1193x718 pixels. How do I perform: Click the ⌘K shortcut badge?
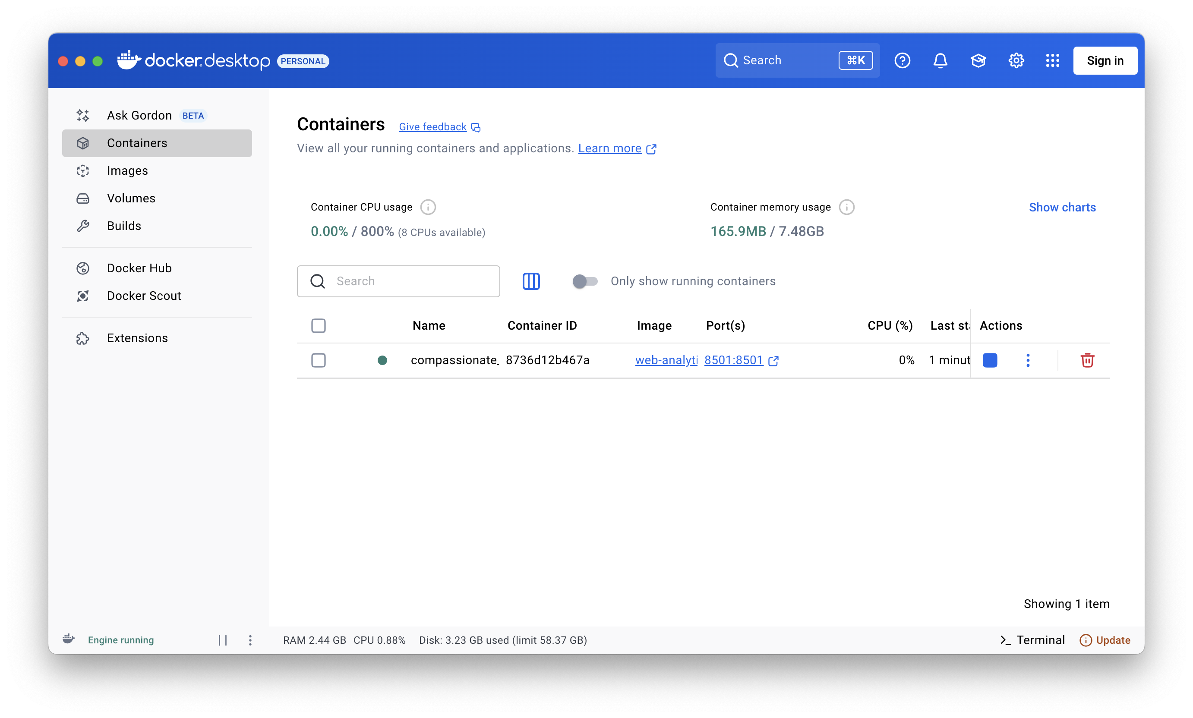pos(855,60)
